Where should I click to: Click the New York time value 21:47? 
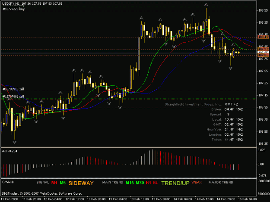pyautogui.click(x=229, y=130)
